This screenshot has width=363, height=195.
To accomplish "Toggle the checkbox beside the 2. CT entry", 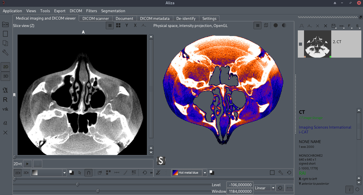I will pyautogui.click(x=301, y=44).
